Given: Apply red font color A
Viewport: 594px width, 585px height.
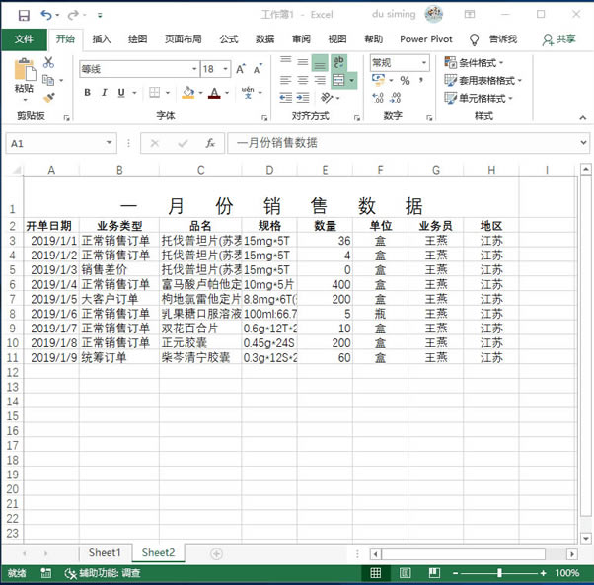Looking at the screenshot, I should click(x=214, y=92).
